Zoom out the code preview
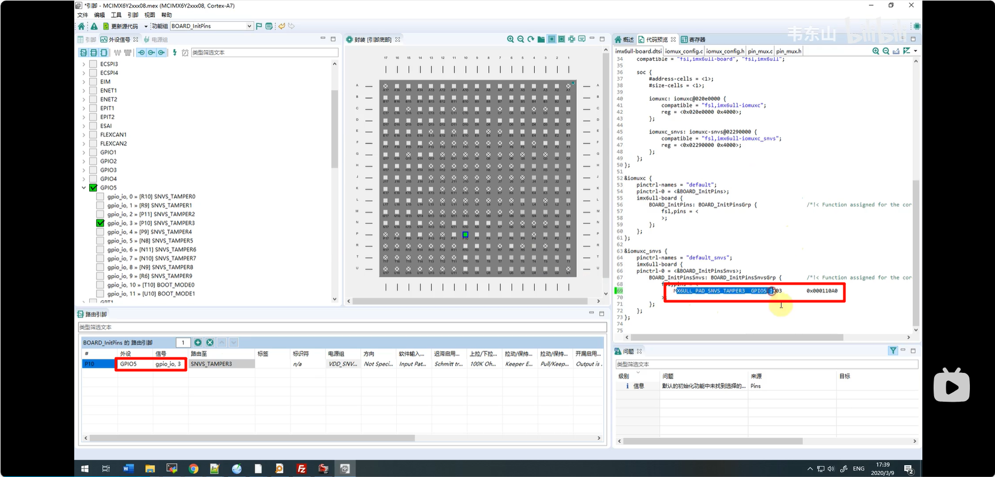995x477 pixels. tap(886, 51)
